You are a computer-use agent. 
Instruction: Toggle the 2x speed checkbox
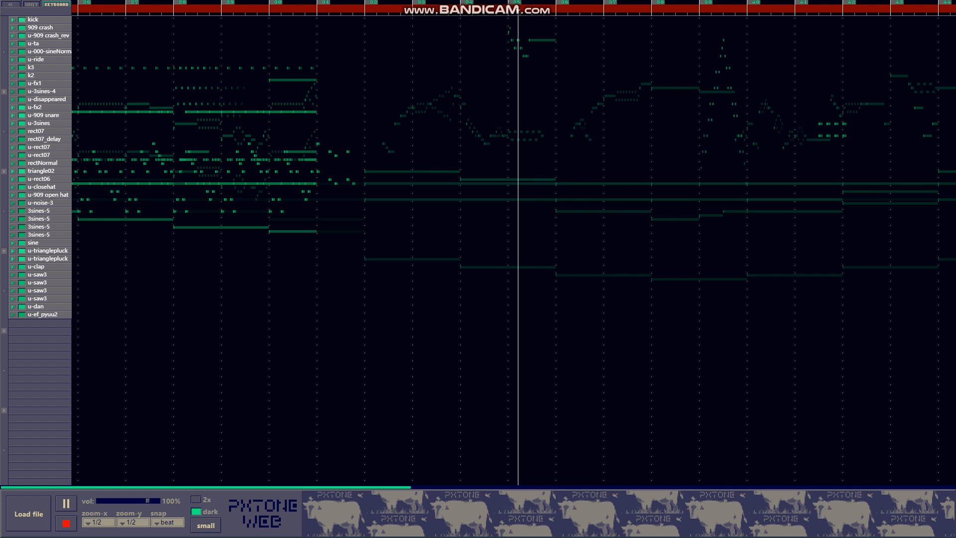pos(196,500)
